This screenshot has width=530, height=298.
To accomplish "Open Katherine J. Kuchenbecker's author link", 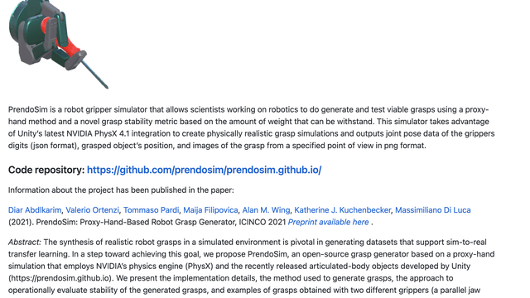I will pos(342,210).
